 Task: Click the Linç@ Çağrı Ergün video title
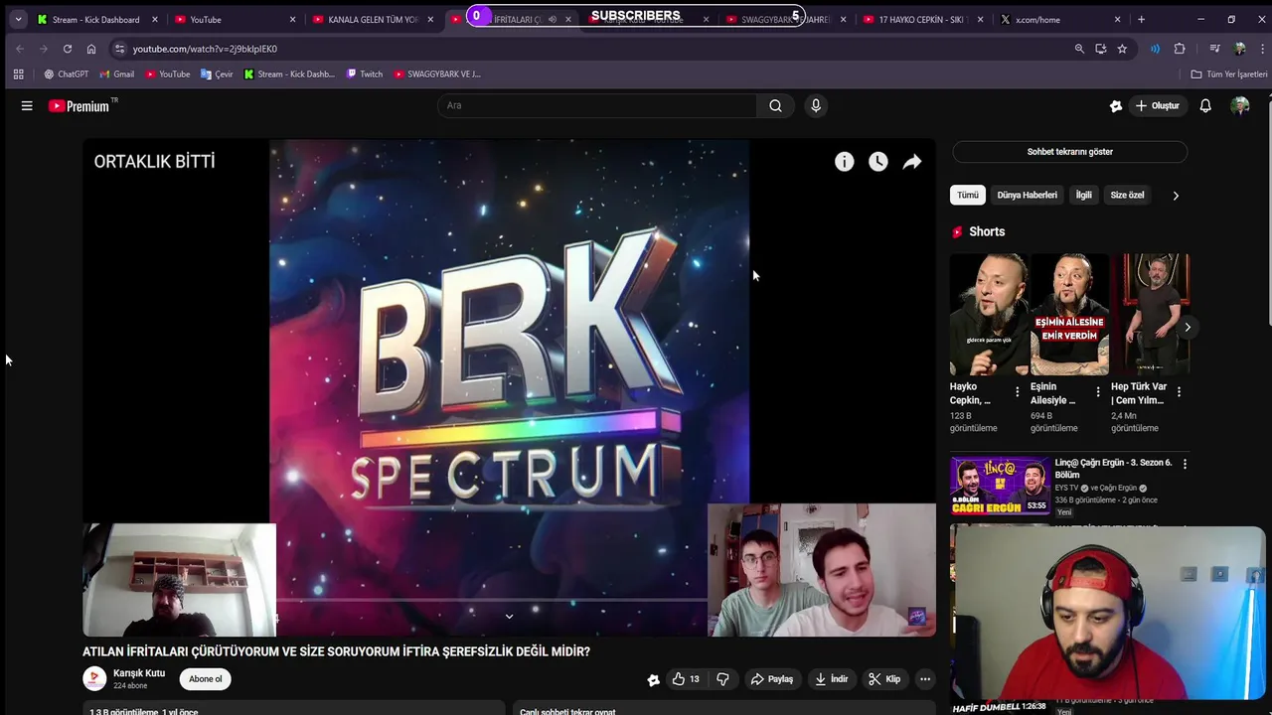[1113, 469]
